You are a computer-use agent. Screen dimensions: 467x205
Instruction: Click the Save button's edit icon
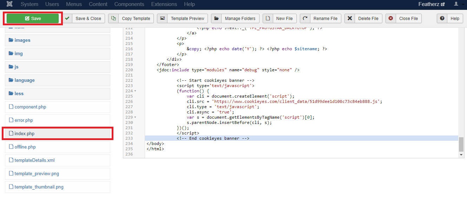coord(27,19)
